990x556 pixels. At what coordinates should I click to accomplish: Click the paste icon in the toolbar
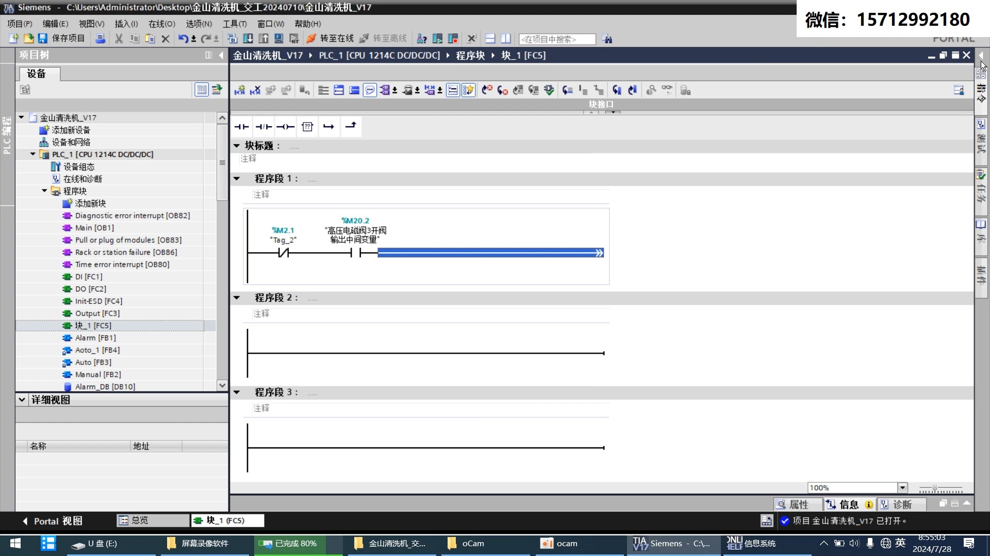(x=150, y=39)
